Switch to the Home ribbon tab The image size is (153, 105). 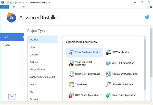coord(14,7)
